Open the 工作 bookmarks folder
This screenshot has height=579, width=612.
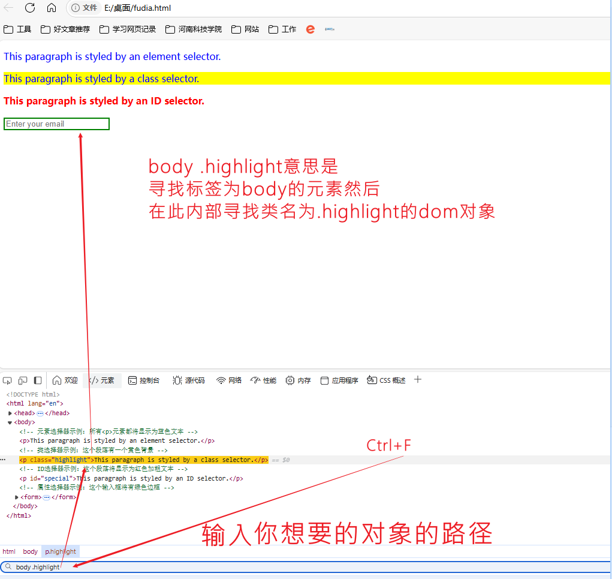coord(282,29)
